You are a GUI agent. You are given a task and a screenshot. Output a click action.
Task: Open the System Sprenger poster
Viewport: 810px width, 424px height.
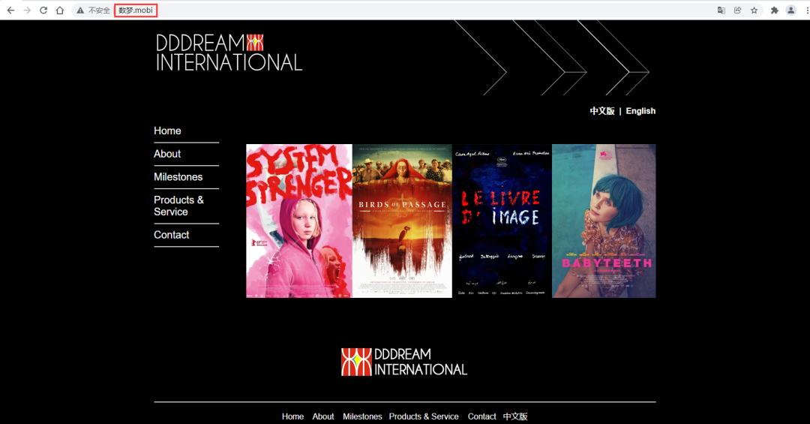click(299, 221)
